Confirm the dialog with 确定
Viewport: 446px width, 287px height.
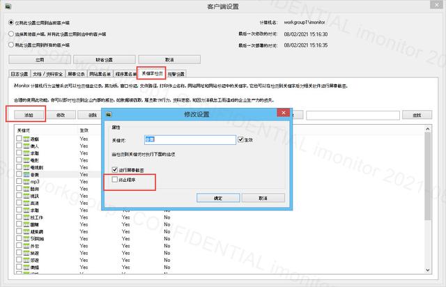tap(218, 198)
